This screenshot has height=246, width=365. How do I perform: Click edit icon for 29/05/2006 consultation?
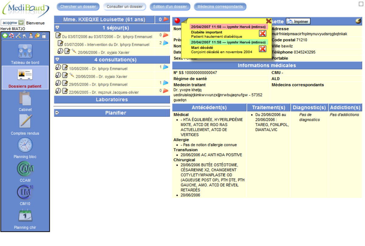tap(65, 83)
